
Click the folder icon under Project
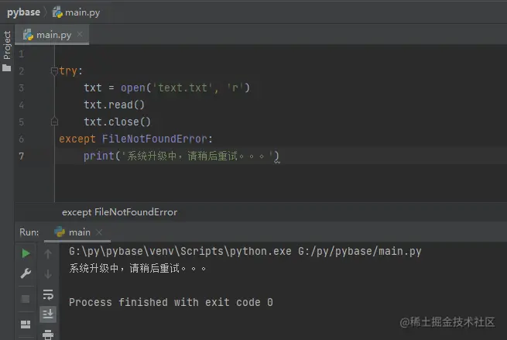point(6,68)
